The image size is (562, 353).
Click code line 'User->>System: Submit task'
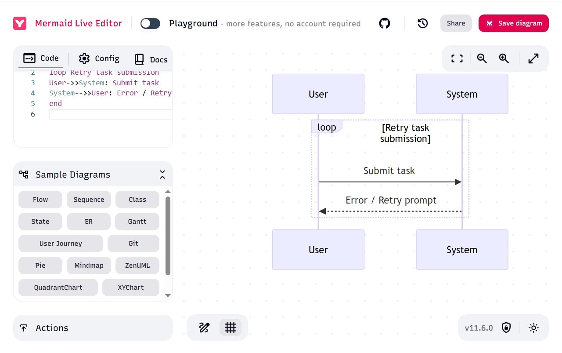point(104,83)
